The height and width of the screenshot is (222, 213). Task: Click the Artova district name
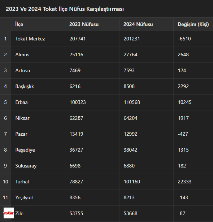click(23, 70)
